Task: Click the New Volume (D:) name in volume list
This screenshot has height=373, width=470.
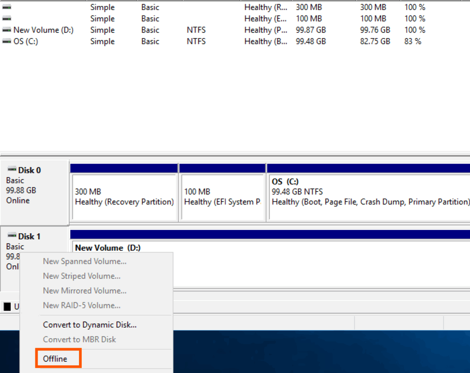Action: tap(44, 30)
